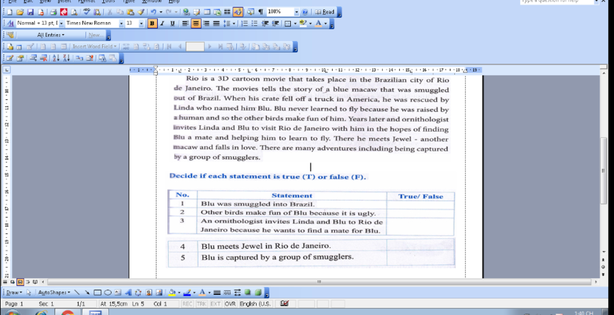Image resolution: width=614 pixels, height=315 pixels.
Task: Open the Help menu
Action: [174, 2]
